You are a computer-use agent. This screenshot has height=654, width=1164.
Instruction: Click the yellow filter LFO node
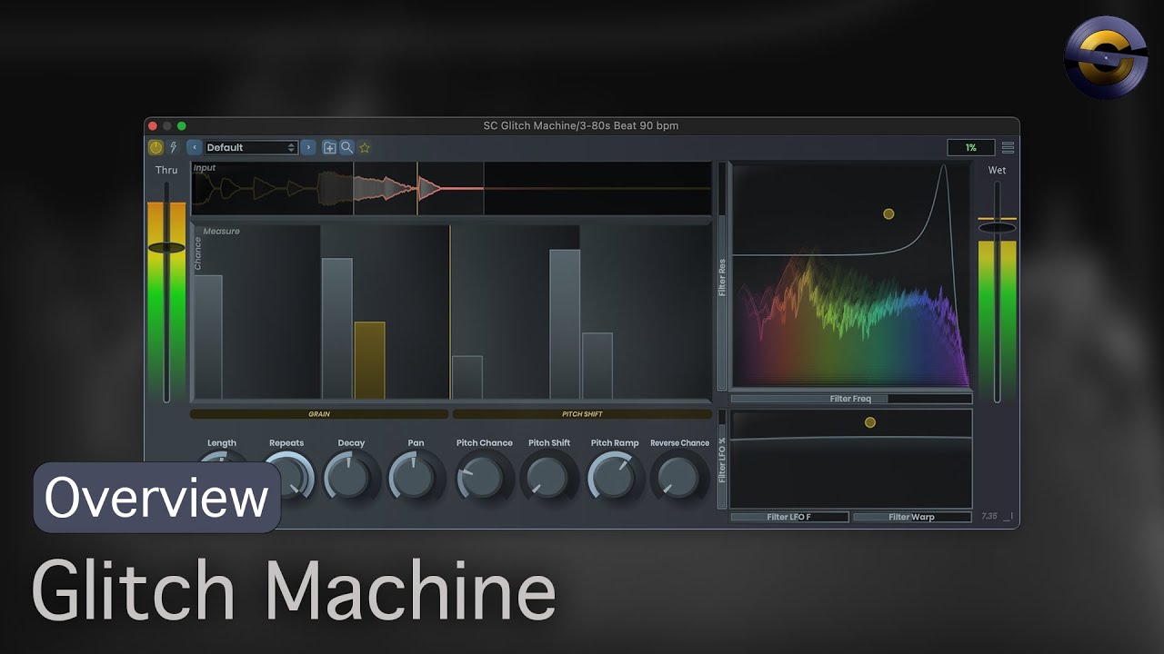click(870, 422)
